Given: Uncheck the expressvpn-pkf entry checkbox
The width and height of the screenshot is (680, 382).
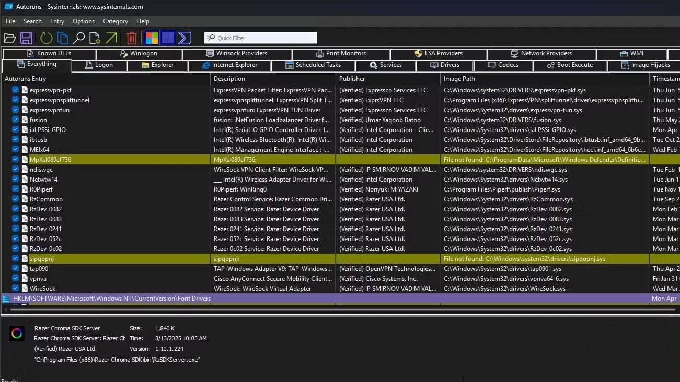Looking at the screenshot, I should (x=15, y=90).
